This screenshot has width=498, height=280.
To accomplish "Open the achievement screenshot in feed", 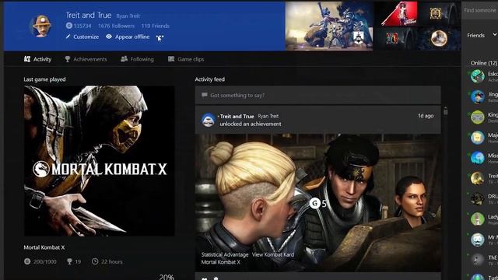I will coord(318,202).
